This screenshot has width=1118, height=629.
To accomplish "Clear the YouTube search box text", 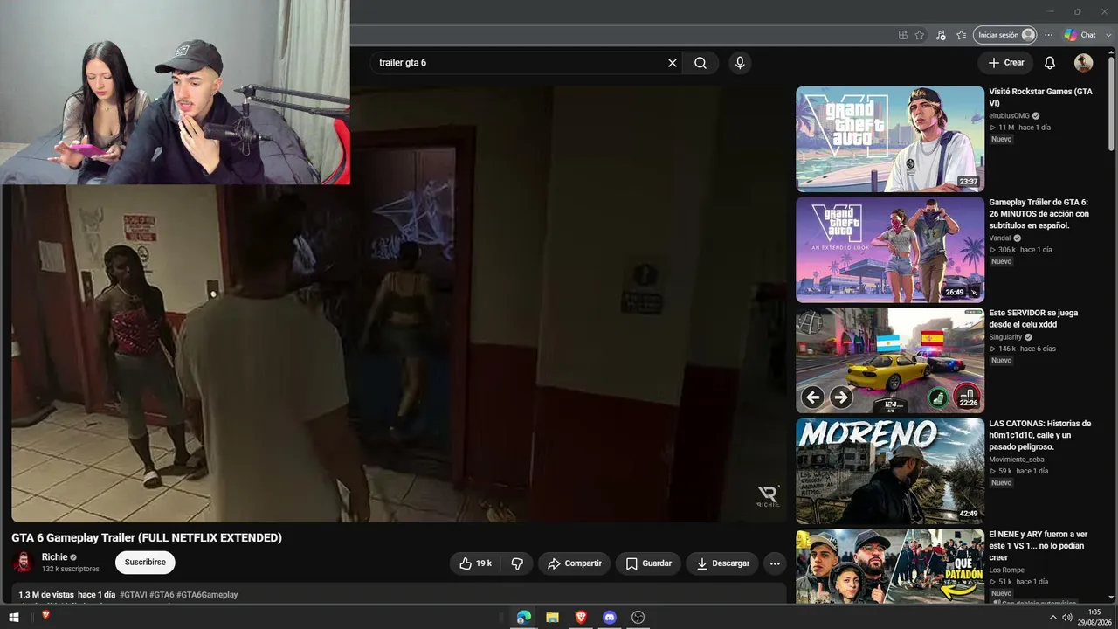I will point(673,63).
